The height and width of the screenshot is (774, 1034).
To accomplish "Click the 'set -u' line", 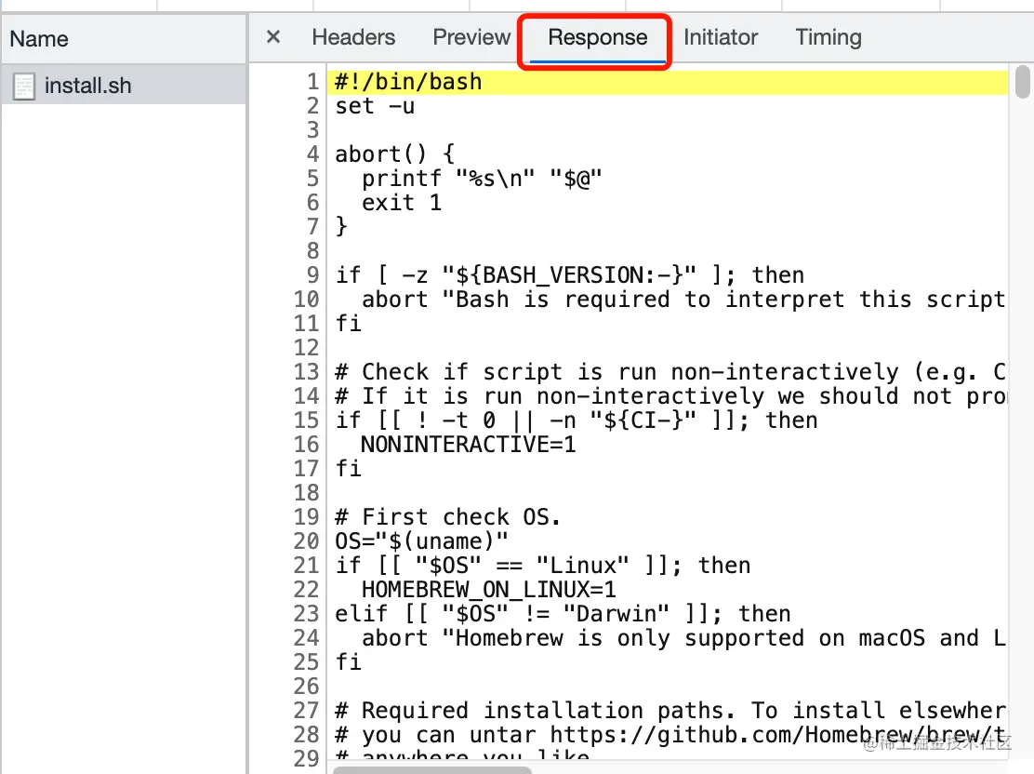I will (375, 106).
